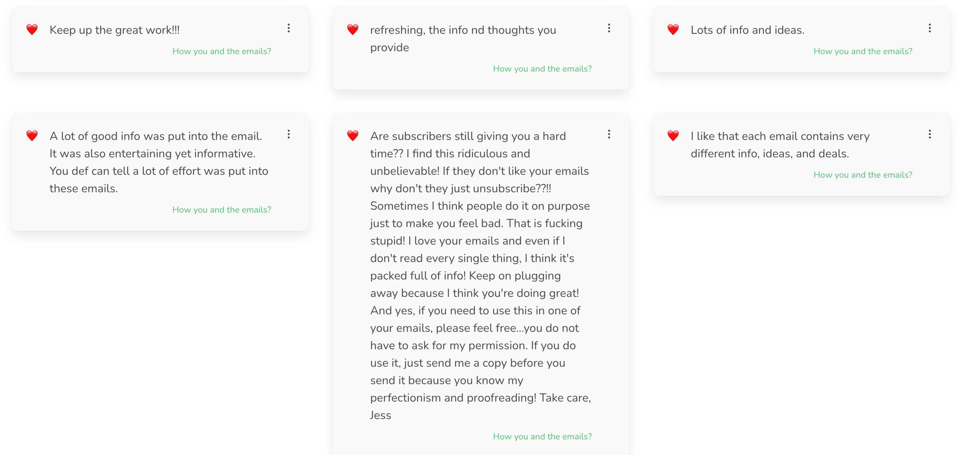Click heart icon on 'A lot of good info' card
Image resolution: width=959 pixels, height=455 pixels.
click(x=32, y=136)
